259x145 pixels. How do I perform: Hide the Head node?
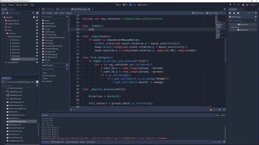coord(37,30)
